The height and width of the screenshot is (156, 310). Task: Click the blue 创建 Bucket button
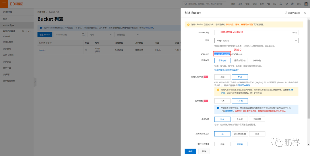45,34
